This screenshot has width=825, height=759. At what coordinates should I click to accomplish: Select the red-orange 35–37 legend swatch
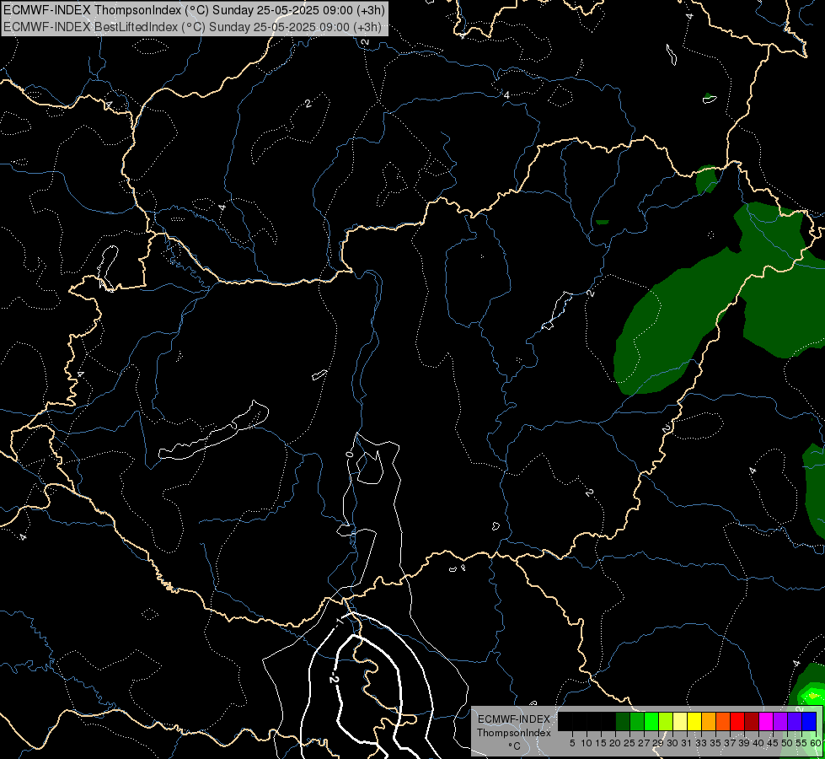(723, 721)
